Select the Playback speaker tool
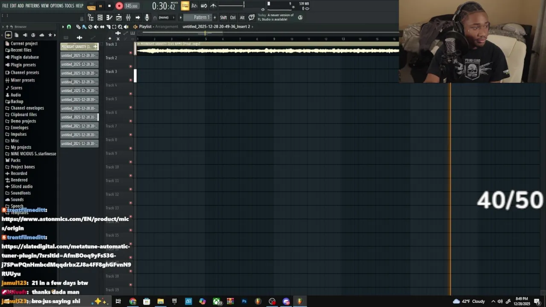Screen dimensions: 546x307 pos(126,26)
